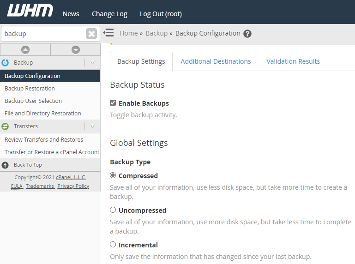Select the Uncompressed backup type
Image resolution: width=355 pixels, height=264 pixels.
113,210
